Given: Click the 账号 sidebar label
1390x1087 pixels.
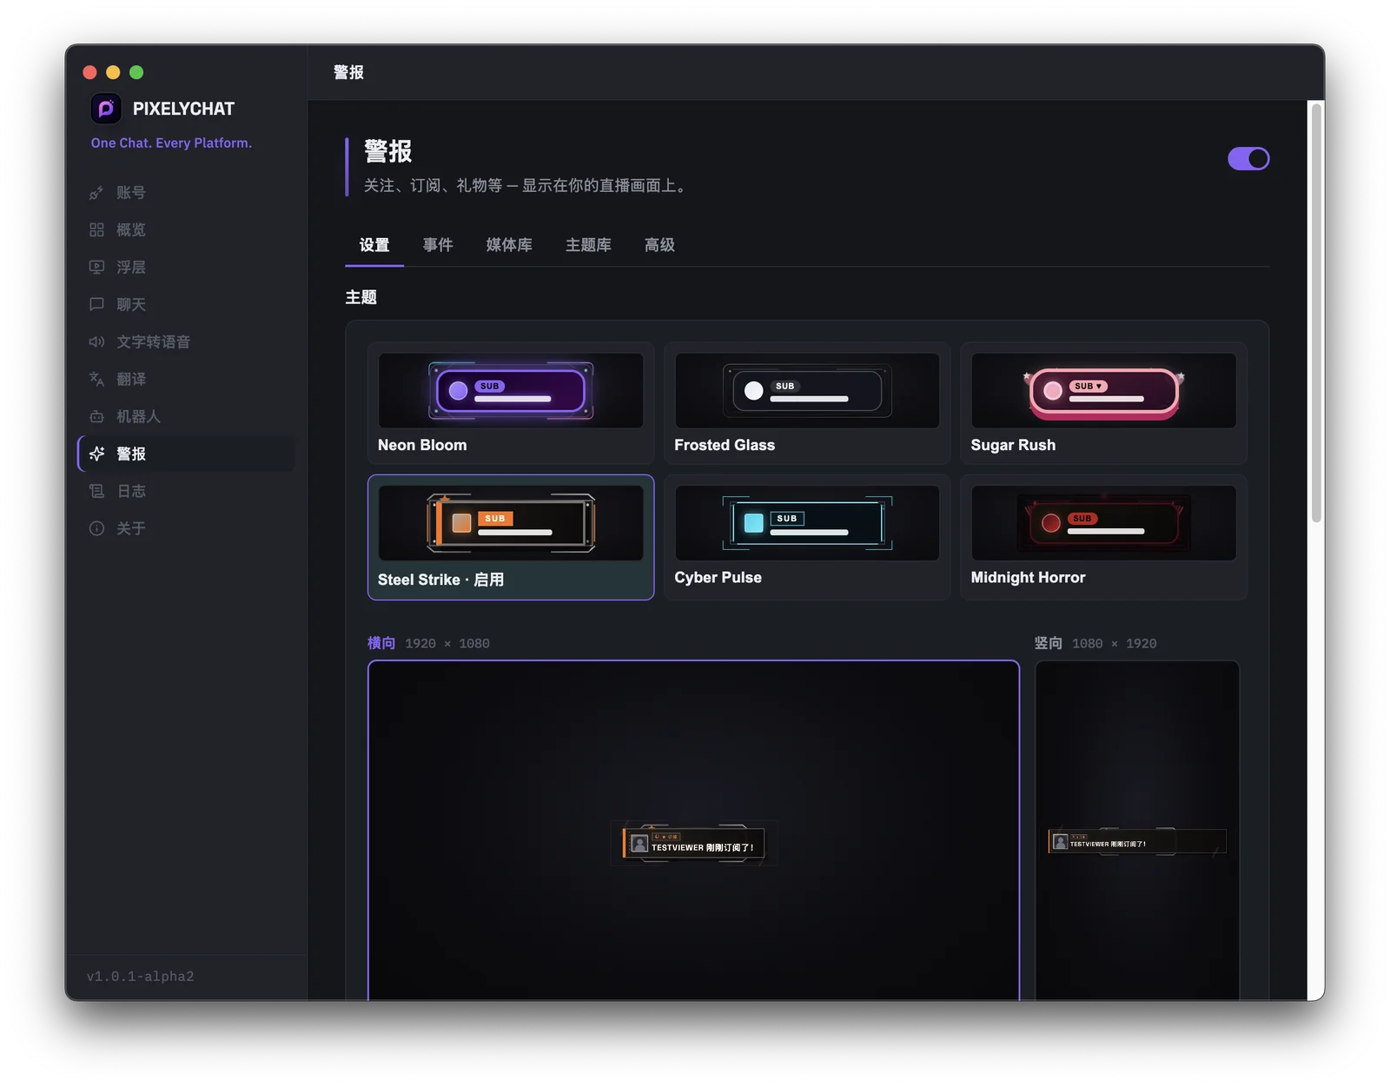Looking at the screenshot, I should pos(131,193).
